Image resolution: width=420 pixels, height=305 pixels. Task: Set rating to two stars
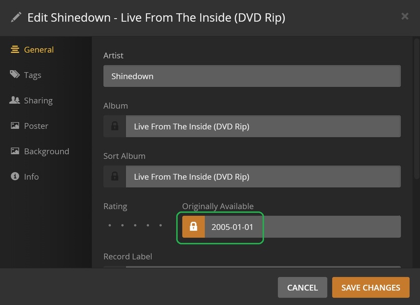coord(122,225)
